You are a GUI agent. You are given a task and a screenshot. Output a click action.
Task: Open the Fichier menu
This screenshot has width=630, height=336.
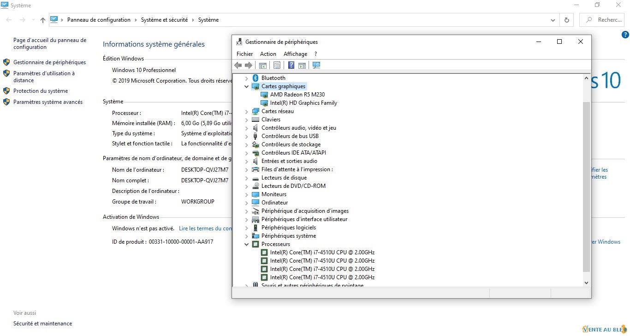pos(245,54)
